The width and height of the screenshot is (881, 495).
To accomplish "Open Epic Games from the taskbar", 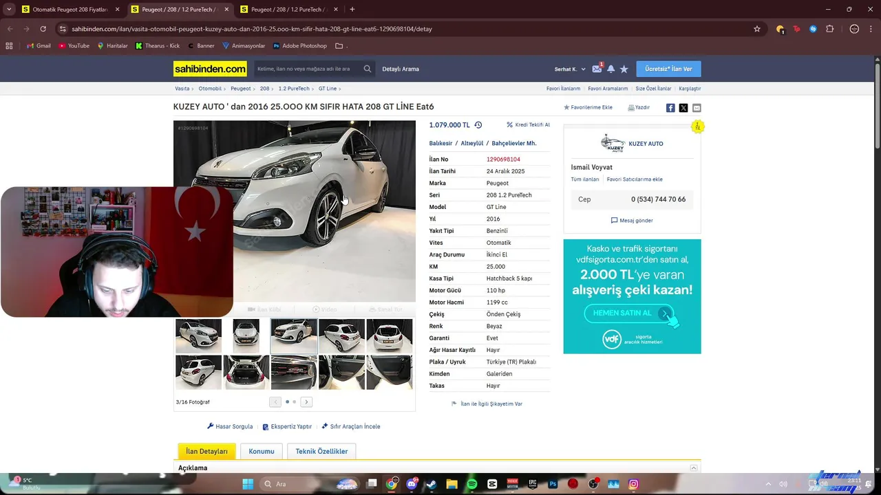I will click(x=533, y=484).
